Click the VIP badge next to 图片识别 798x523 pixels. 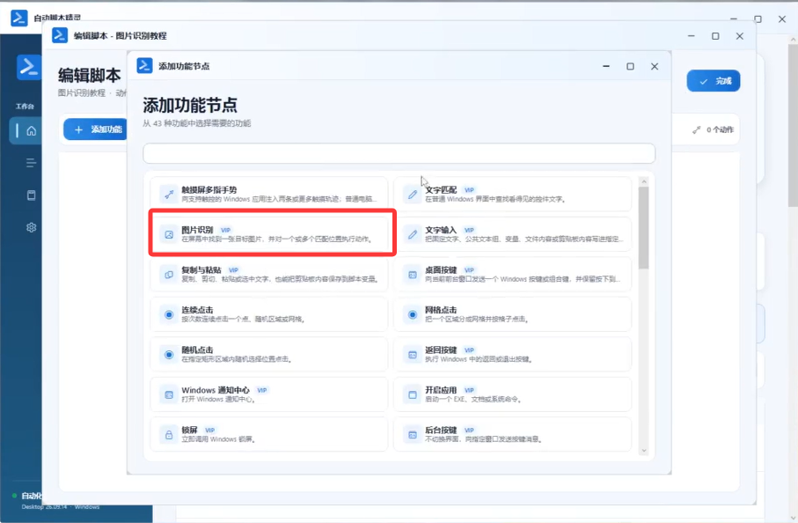(225, 230)
